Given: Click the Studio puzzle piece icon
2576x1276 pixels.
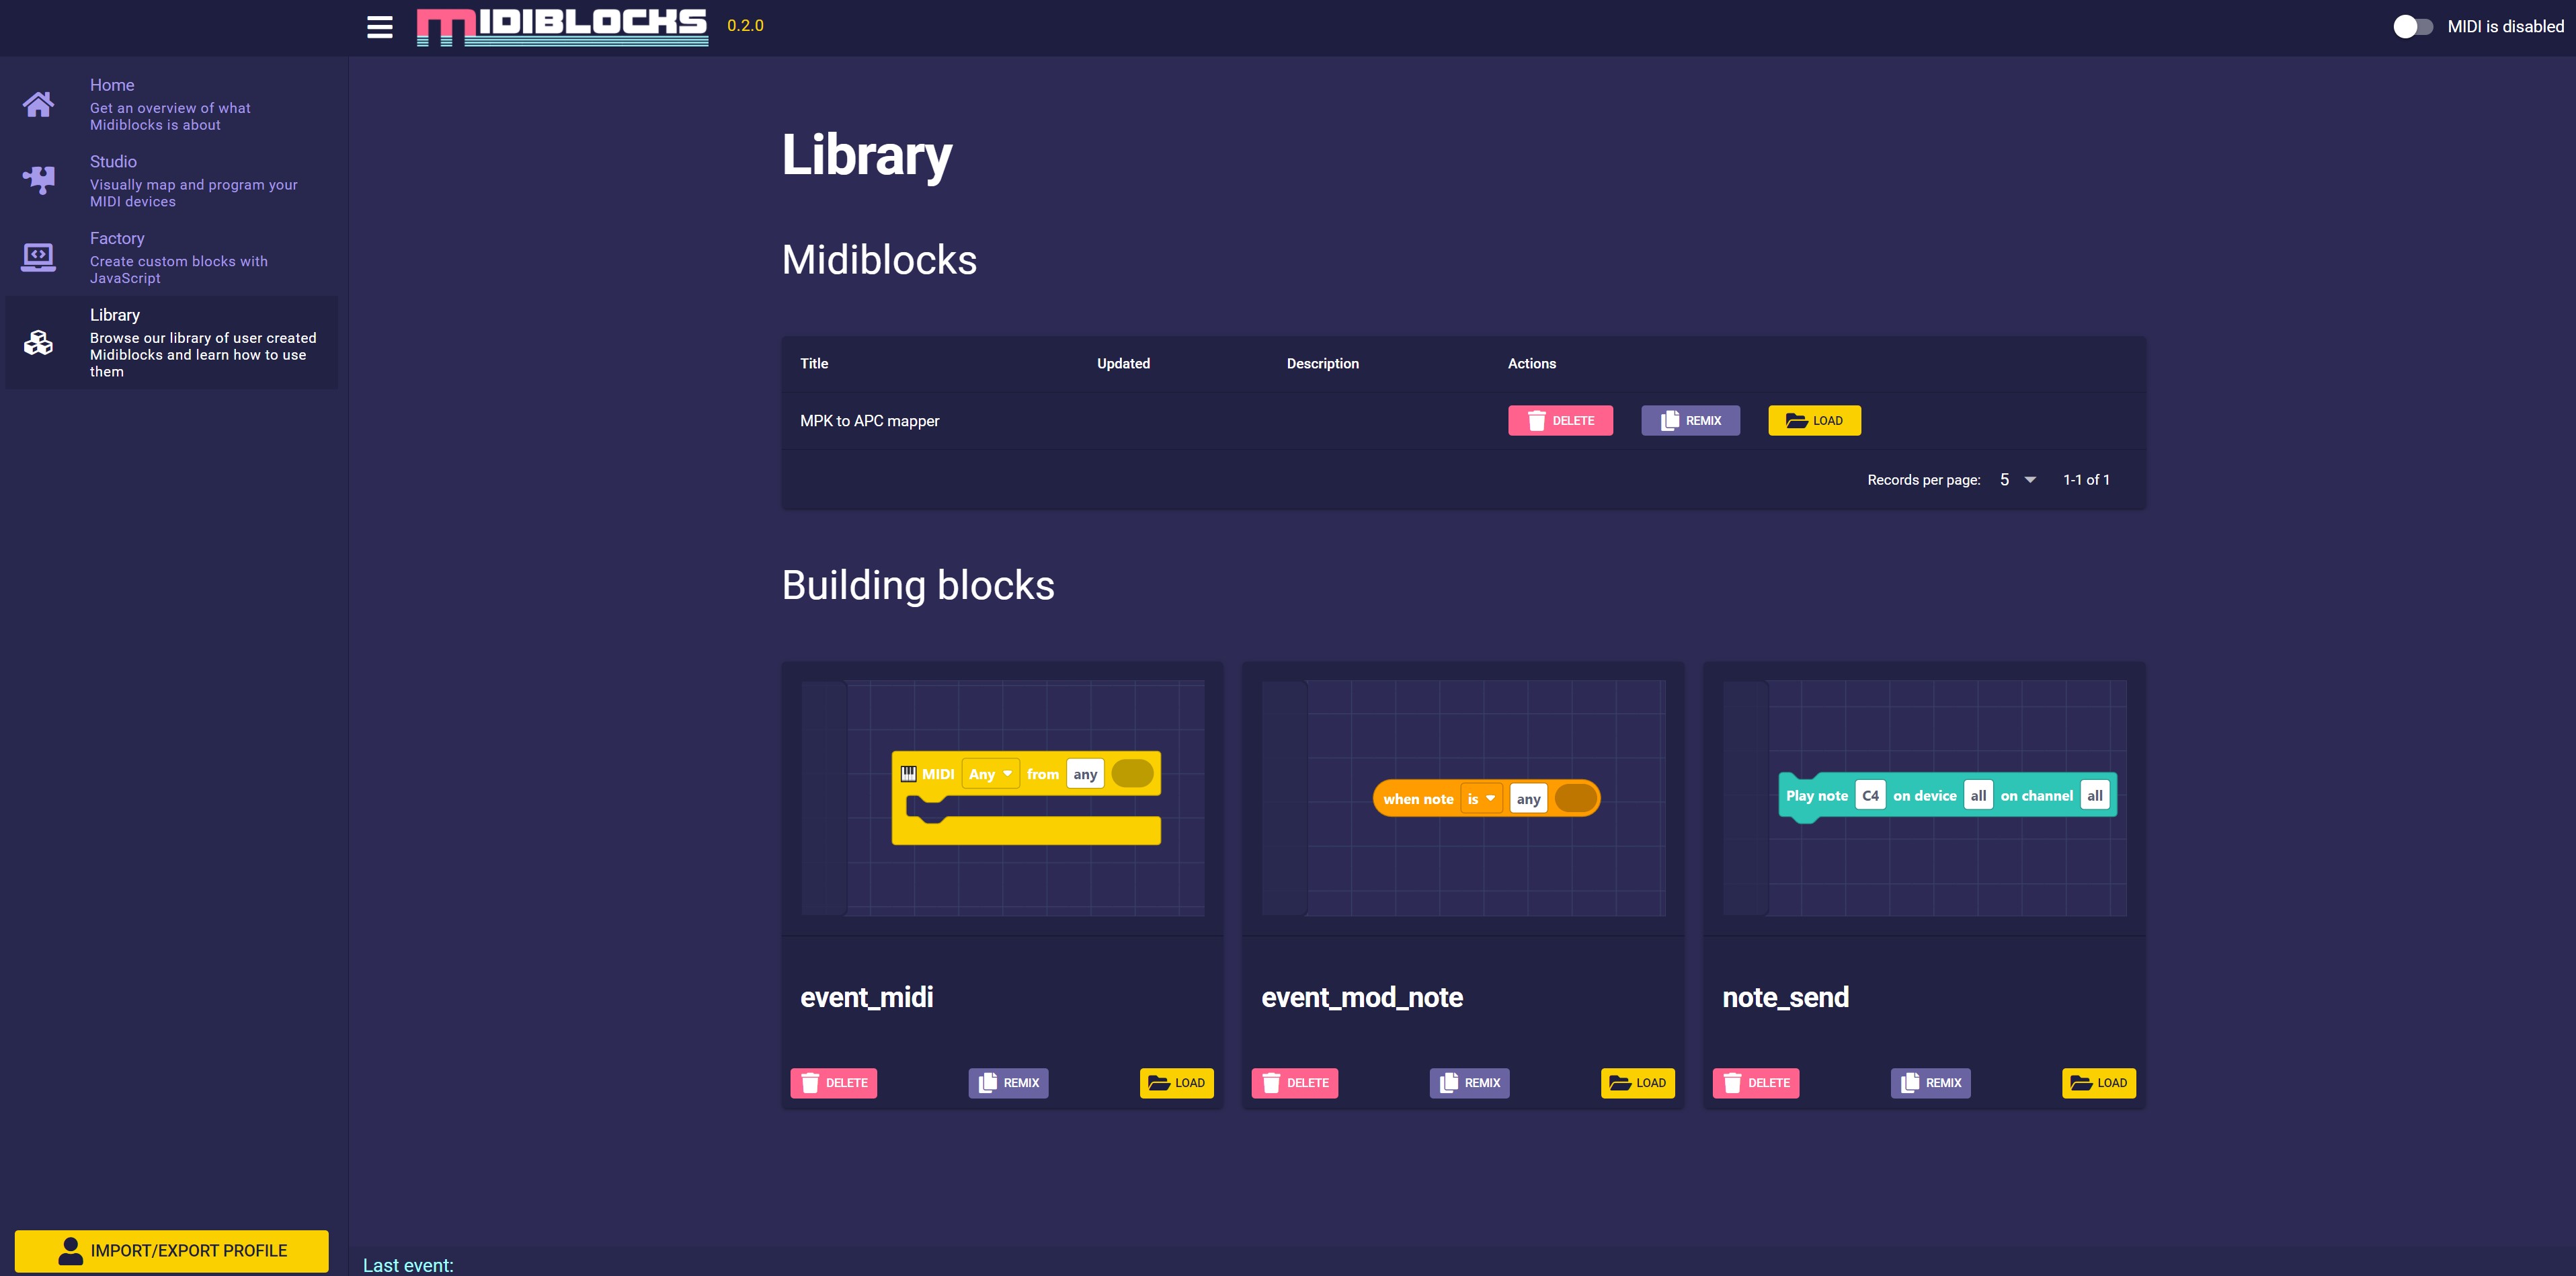Looking at the screenshot, I should coord(39,180).
